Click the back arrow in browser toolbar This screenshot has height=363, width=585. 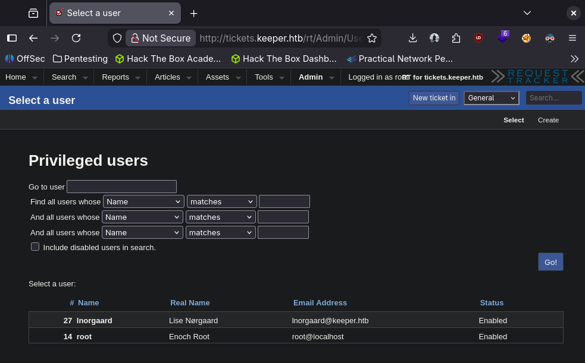[x=33, y=38]
